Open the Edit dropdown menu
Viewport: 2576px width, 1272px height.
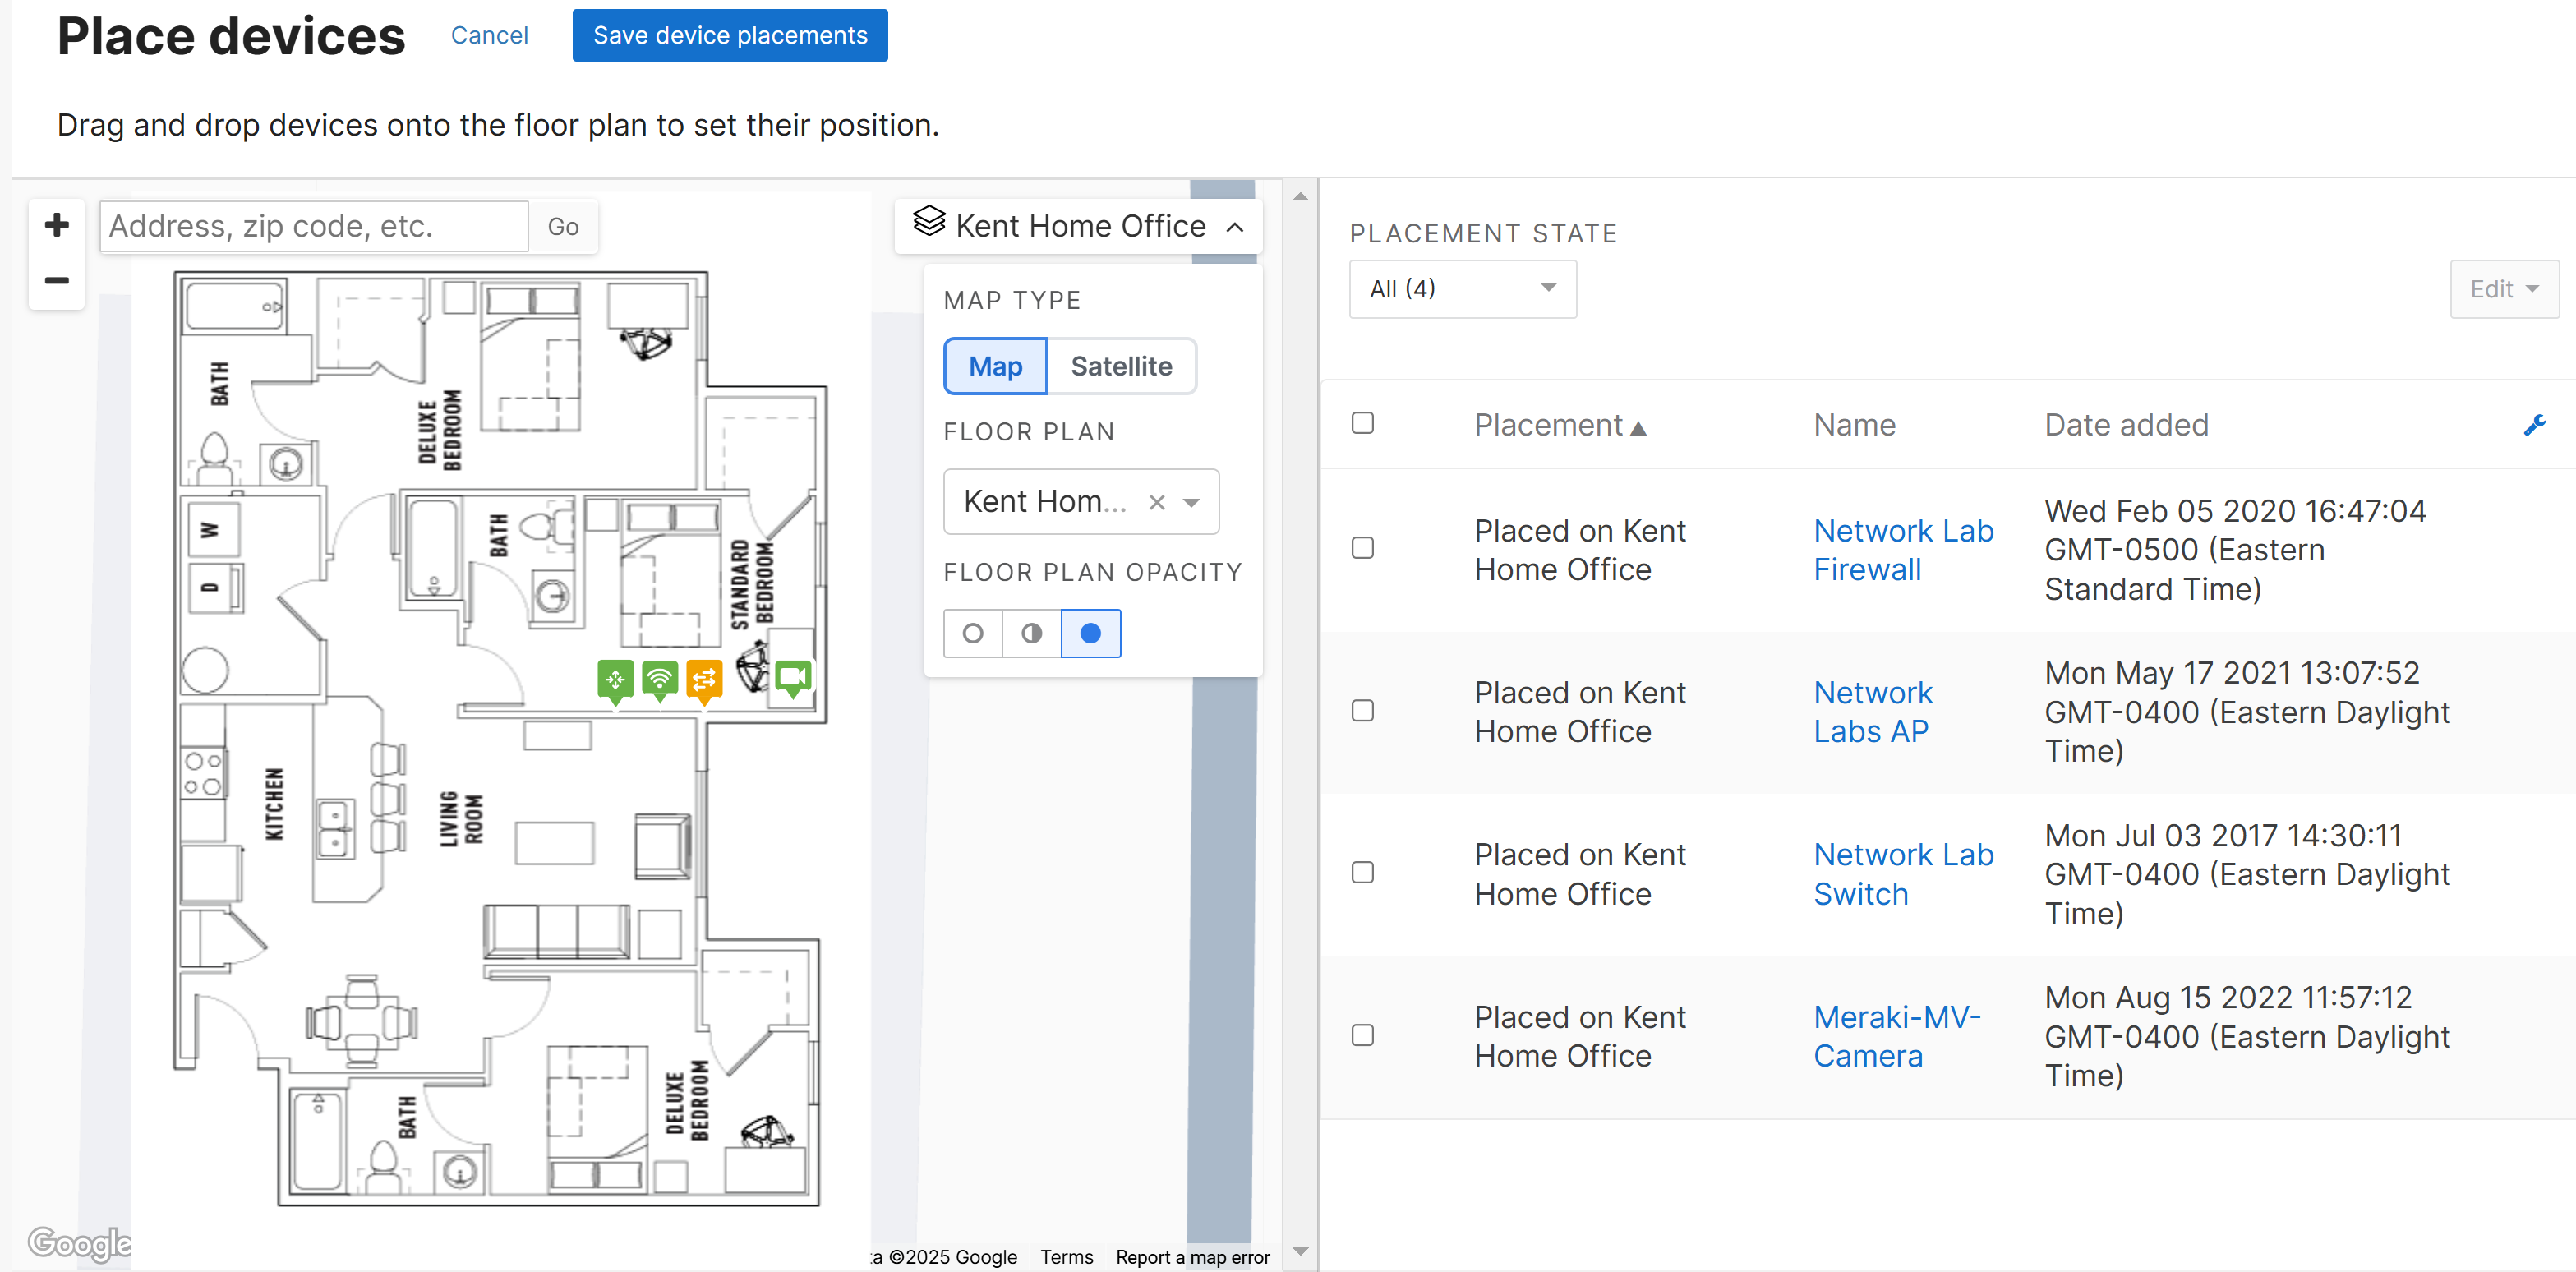pos(2504,289)
